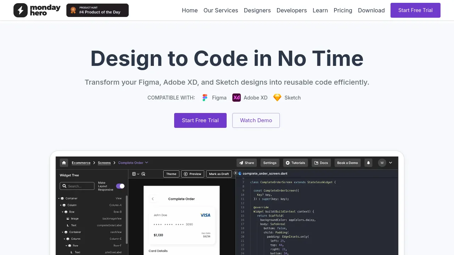The width and height of the screenshot is (454, 255).
Task: Click the back arrow in Complete Order preview
Action: (x=153, y=199)
